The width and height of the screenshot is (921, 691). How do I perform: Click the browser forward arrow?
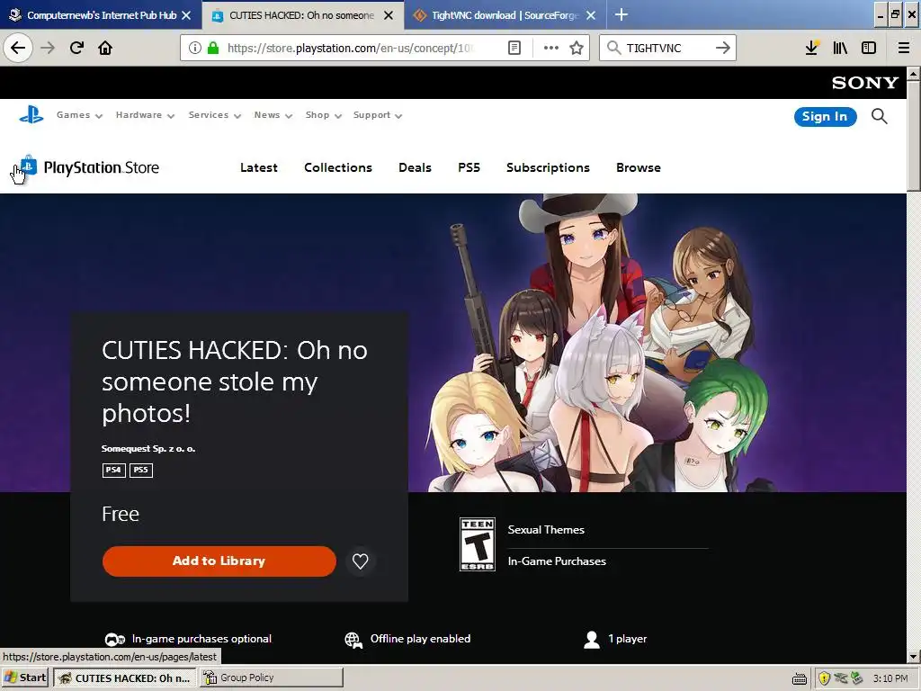coord(49,48)
